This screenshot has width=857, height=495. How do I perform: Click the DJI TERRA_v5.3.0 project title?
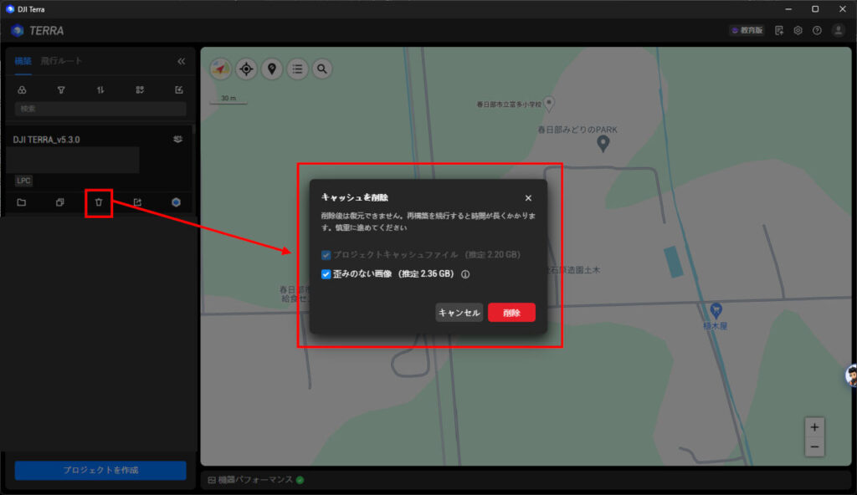[x=47, y=140]
